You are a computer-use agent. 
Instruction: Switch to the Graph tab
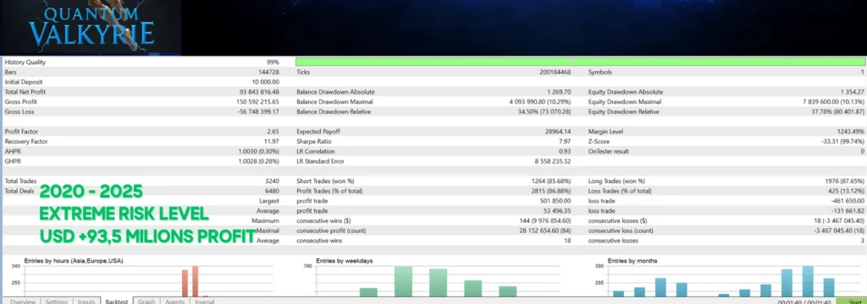pyautogui.click(x=146, y=301)
